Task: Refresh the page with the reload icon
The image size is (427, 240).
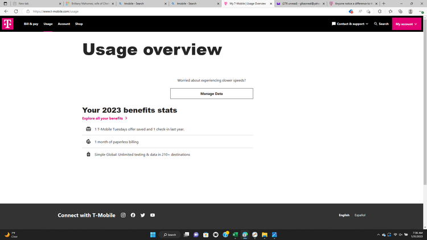Action: [16, 11]
